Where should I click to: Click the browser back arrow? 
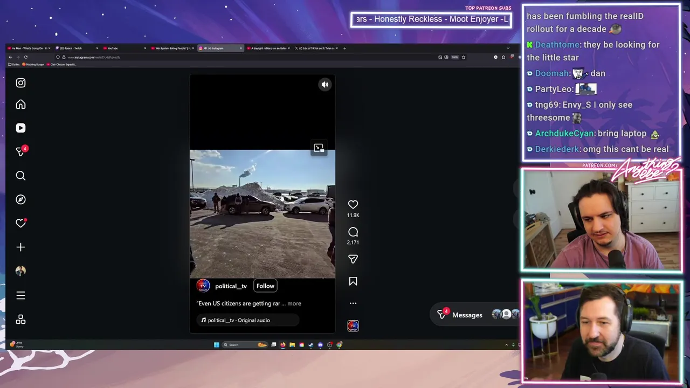pos(10,57)
